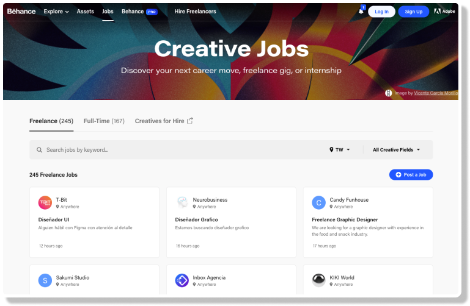The height and width of the screenshot is (306, 470).
Task: Click the Behance logo
Action: tap(21, 12)
